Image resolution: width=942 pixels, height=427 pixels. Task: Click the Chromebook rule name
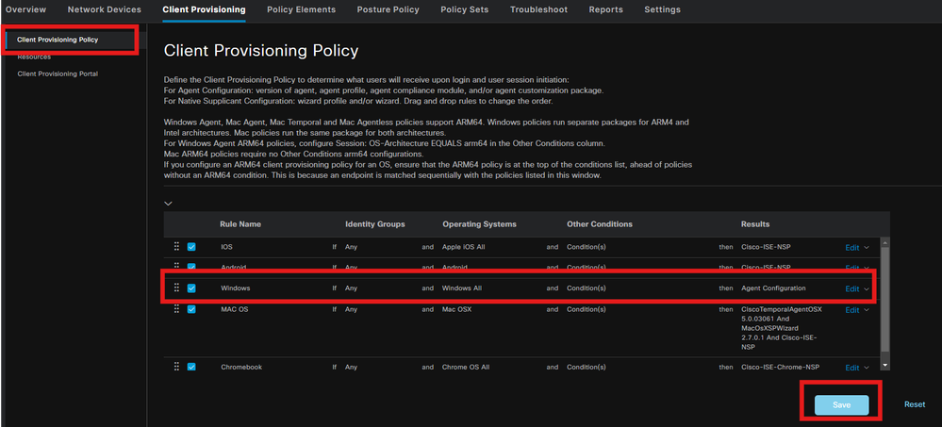click(241, 367)
